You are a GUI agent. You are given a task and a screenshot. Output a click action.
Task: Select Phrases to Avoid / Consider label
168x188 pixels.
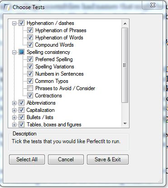[65, 88]
